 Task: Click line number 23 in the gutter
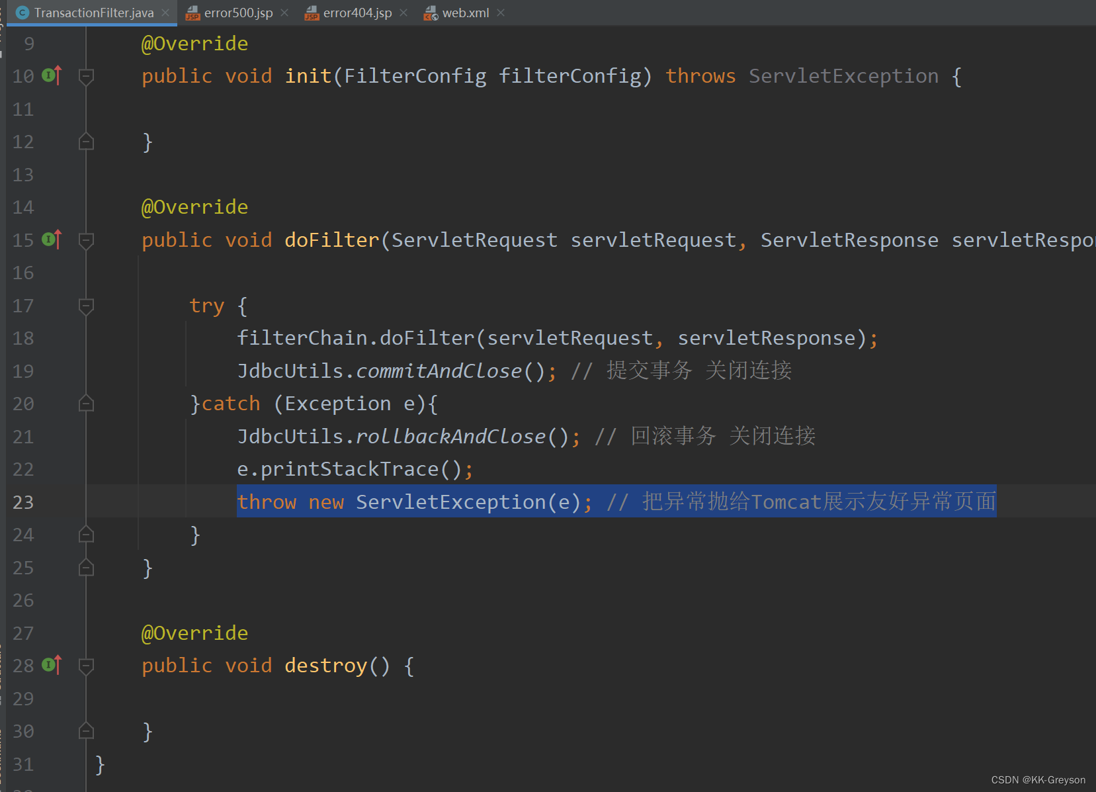click(x=23, y=502)
